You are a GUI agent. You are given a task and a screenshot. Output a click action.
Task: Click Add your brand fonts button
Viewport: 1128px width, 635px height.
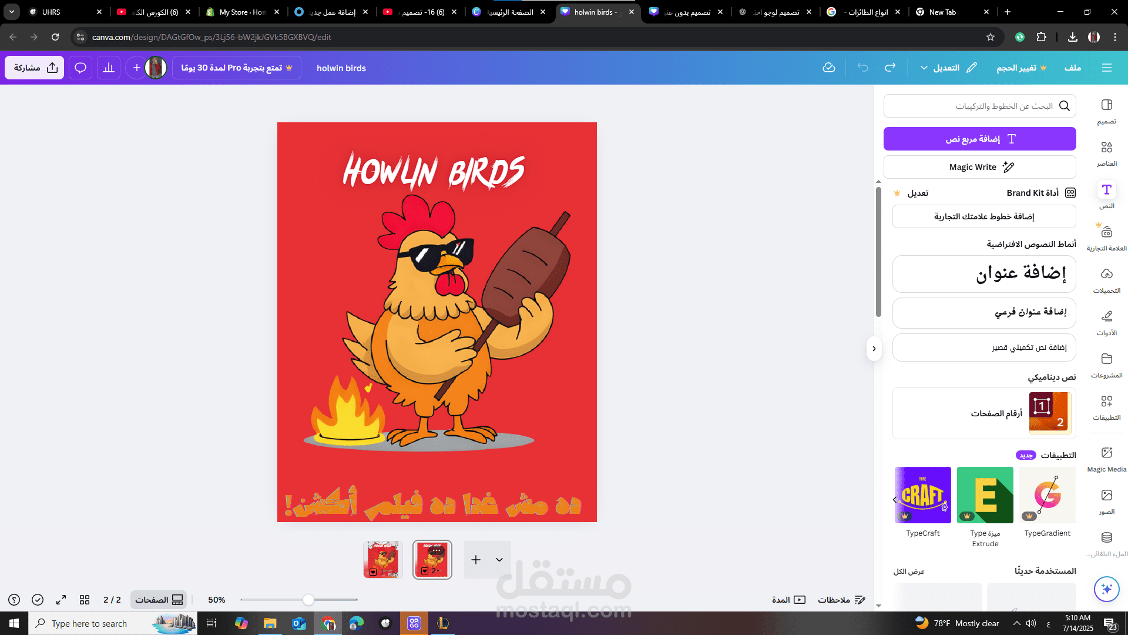coord(984,216)
